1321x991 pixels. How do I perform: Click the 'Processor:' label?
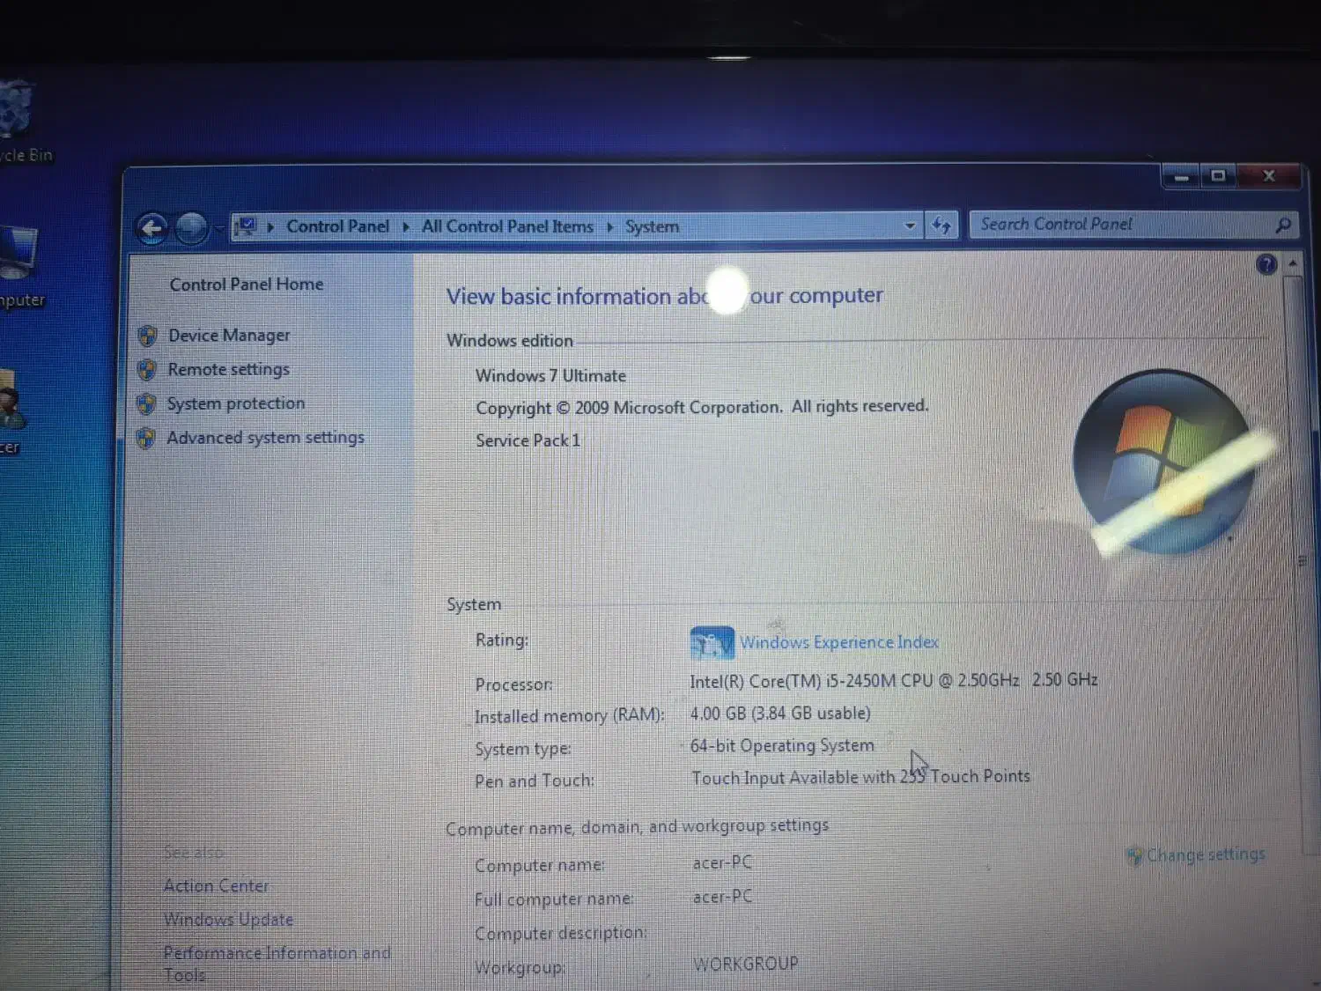514,684
